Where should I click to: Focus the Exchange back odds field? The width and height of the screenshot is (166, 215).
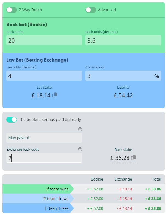click(44, 158)
